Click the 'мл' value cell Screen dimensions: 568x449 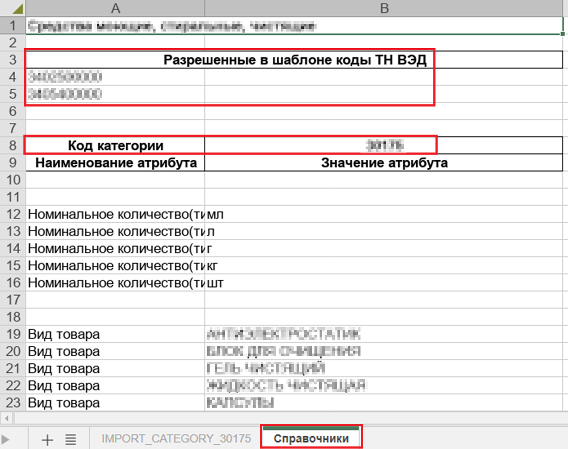click(384, 214)
